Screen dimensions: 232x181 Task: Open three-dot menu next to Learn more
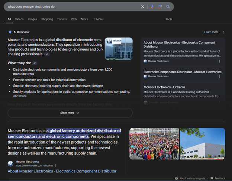223,32
